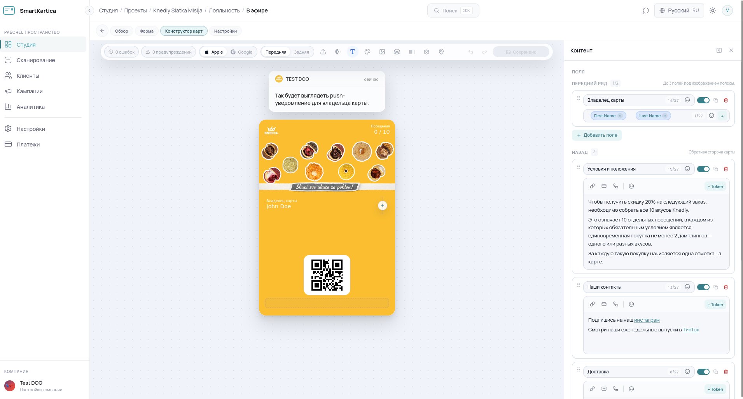Click the 0 предупреждений status button
Image resolution: width=743 pixels, height=399 pixels.
click(169, 52)
